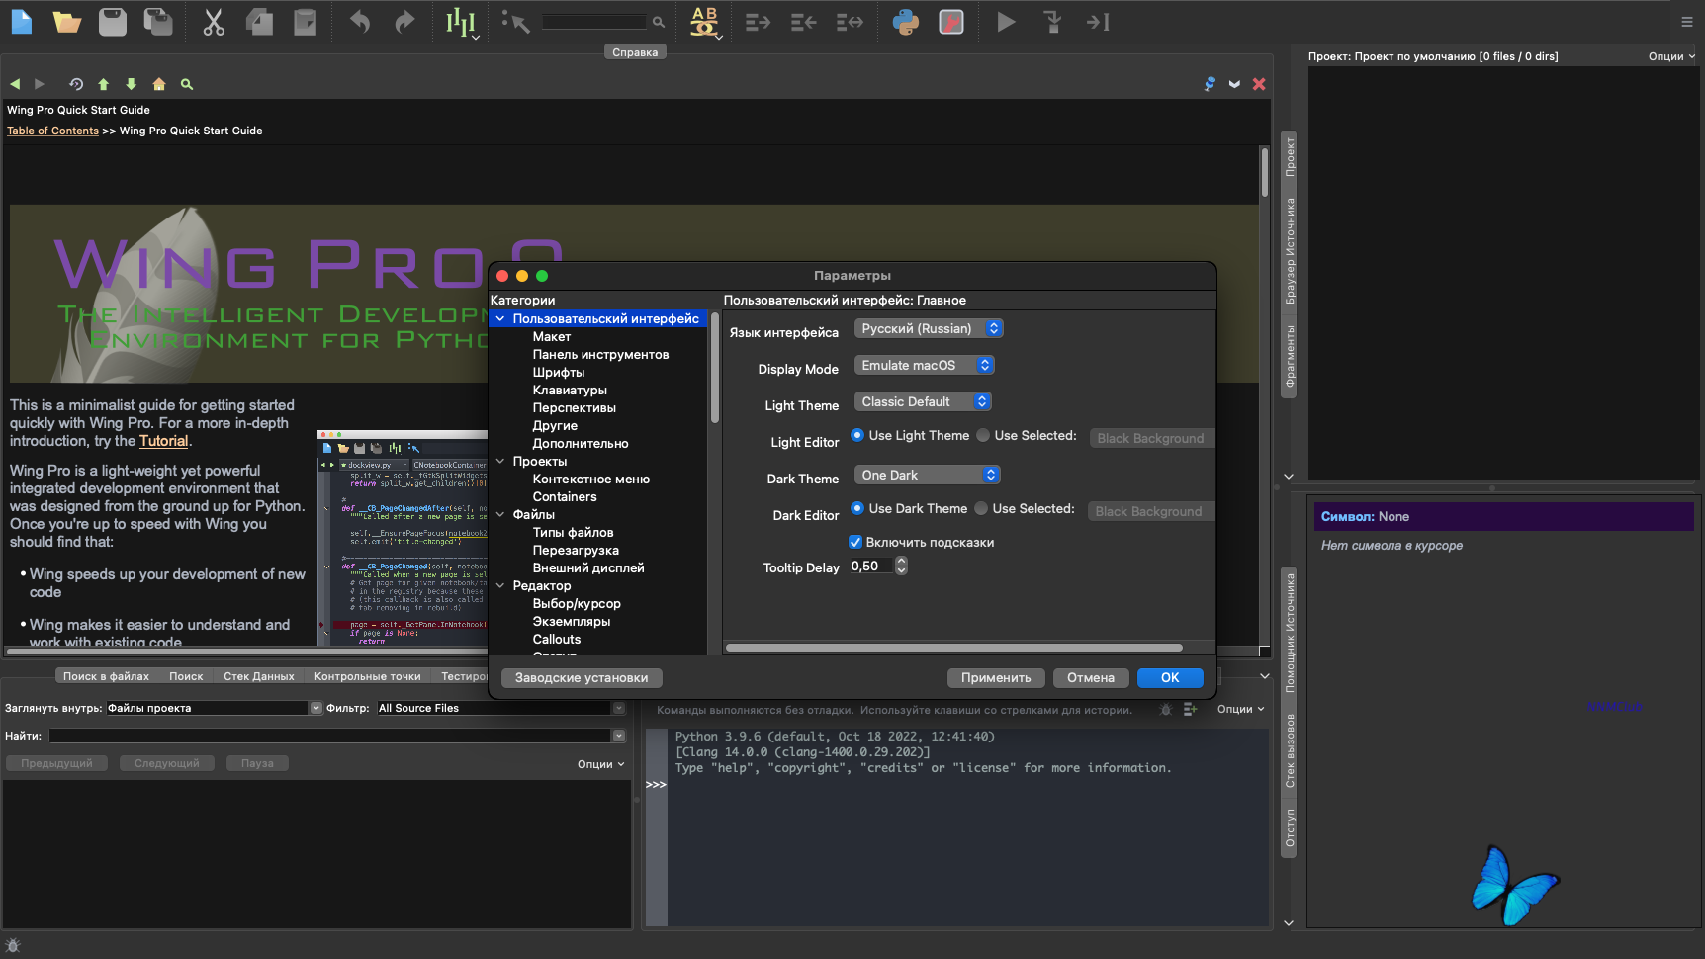Switch to the Стек Данных tab
The height and width of the screenshot is (959, 1705).
[259, 676]
